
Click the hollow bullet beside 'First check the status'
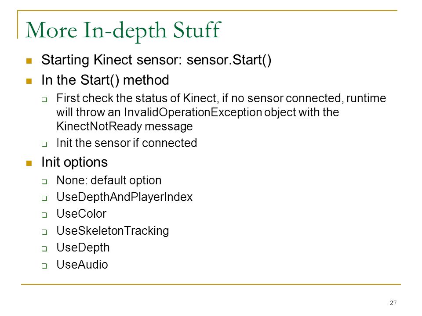coord(44,100)
